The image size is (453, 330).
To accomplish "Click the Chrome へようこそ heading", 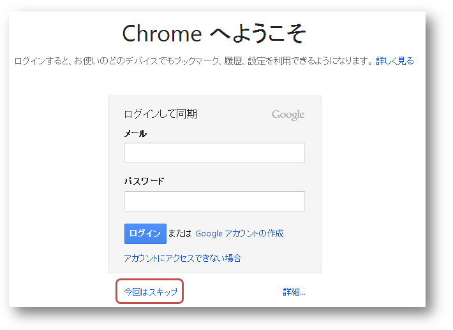I will tap(214, 34).
